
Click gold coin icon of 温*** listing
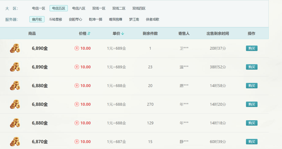coord(15,67)
